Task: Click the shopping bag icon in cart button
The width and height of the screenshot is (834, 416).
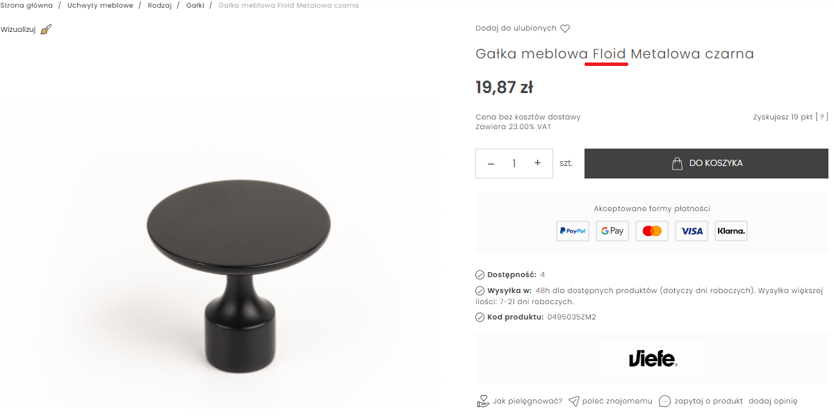Action: [677, 164]
